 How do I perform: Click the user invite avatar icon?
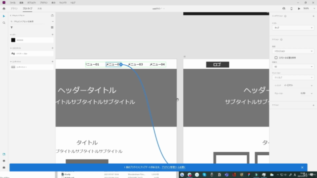[x=284, y=9]
